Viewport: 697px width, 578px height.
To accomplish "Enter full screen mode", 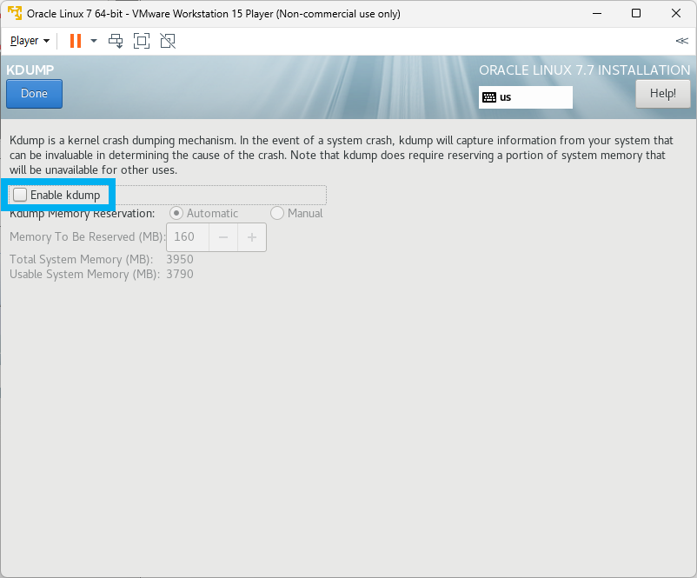I will click(x=142, y=41).
